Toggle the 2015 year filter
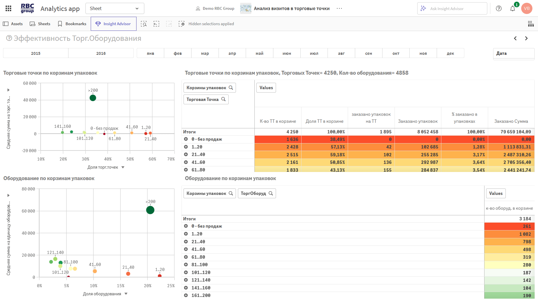 36,53
